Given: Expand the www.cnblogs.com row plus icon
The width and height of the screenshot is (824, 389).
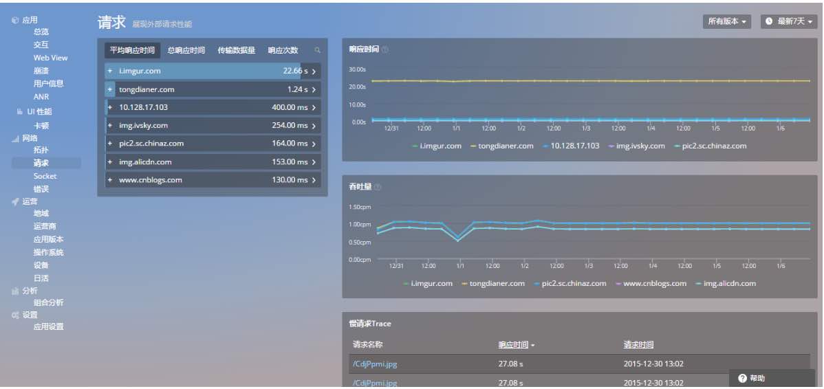Looking at the screenshot, I should pyautogui.click(x=110, y=179).
